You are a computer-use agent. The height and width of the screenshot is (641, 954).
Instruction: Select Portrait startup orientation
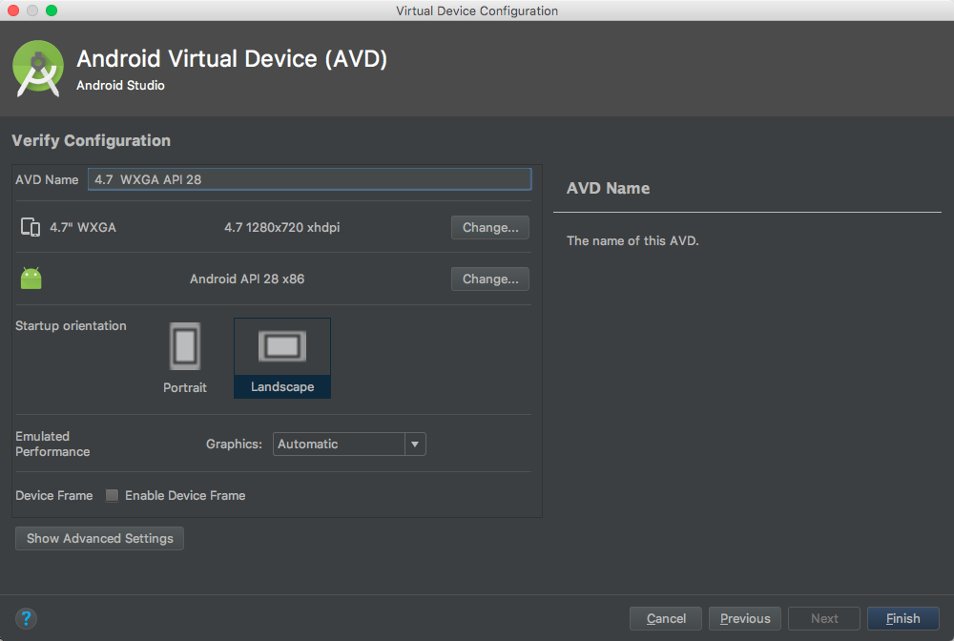pos(185,359)
